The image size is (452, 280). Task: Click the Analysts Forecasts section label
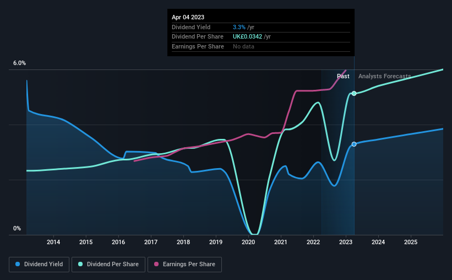tap(384, 76)
